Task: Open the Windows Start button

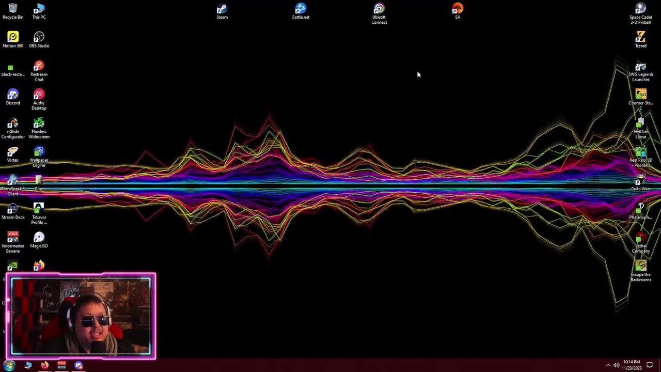Action: point(9,365)
